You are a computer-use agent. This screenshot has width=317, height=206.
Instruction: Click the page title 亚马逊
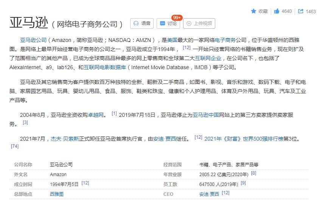29,22
